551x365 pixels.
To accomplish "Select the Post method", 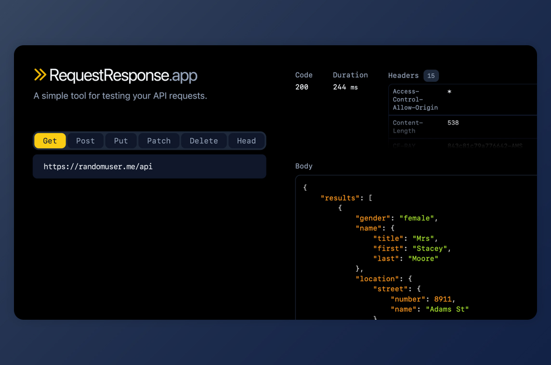I will point(85,141).
